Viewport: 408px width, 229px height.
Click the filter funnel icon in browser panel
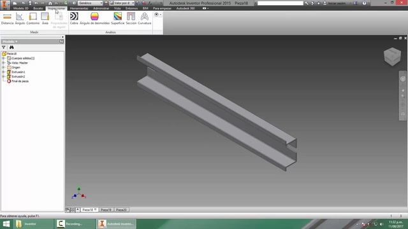tap(4, 47)
